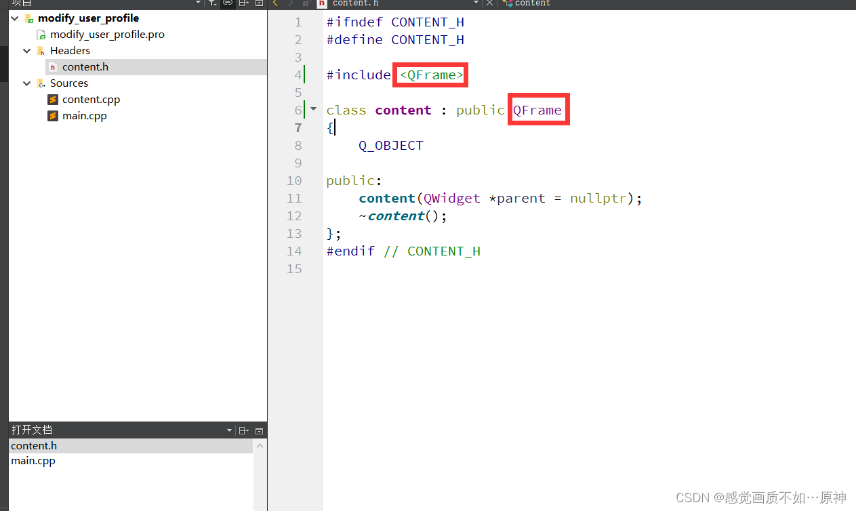
Task: Click the 打开文档 panel title
Action: tap(32, 430)
